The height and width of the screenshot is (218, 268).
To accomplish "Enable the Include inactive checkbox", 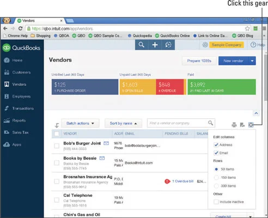I will point(216,202).
